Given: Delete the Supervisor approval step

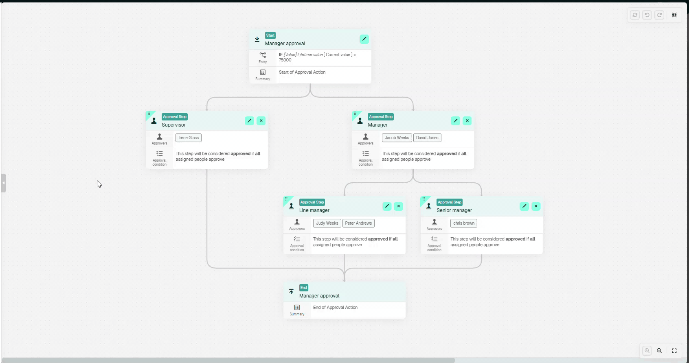Looking at the screenshot, I should (x=261, y=120).
